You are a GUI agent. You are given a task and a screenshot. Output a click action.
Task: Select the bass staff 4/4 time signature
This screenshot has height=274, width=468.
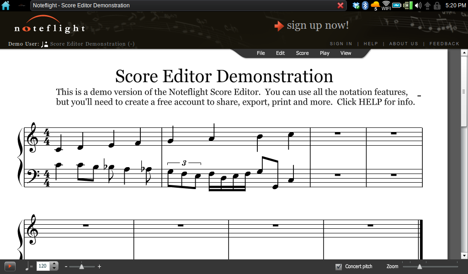47,178
